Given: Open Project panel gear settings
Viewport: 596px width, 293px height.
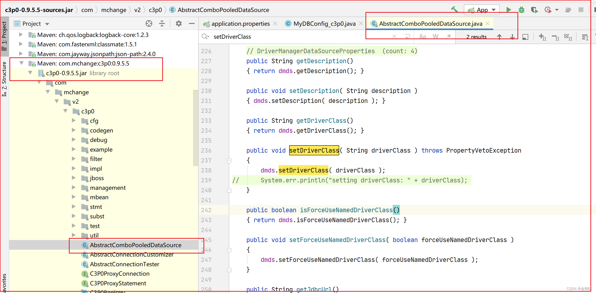Looking at the screenshot, I should [x=179, y=24].
